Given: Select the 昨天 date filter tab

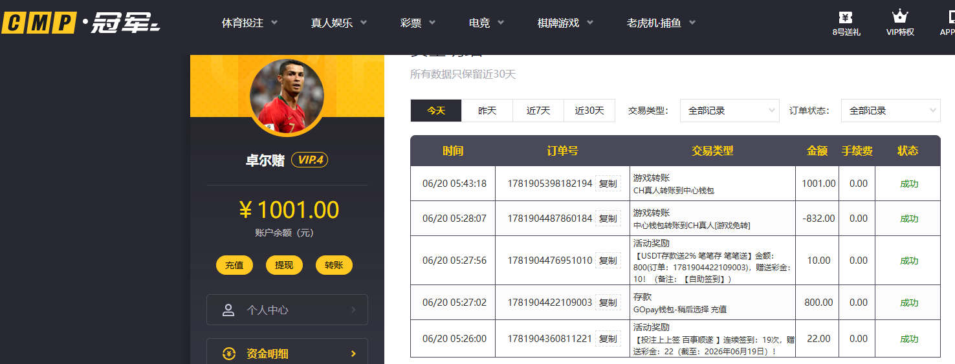Looking at the screenshot, I should (x=487, y=111).
